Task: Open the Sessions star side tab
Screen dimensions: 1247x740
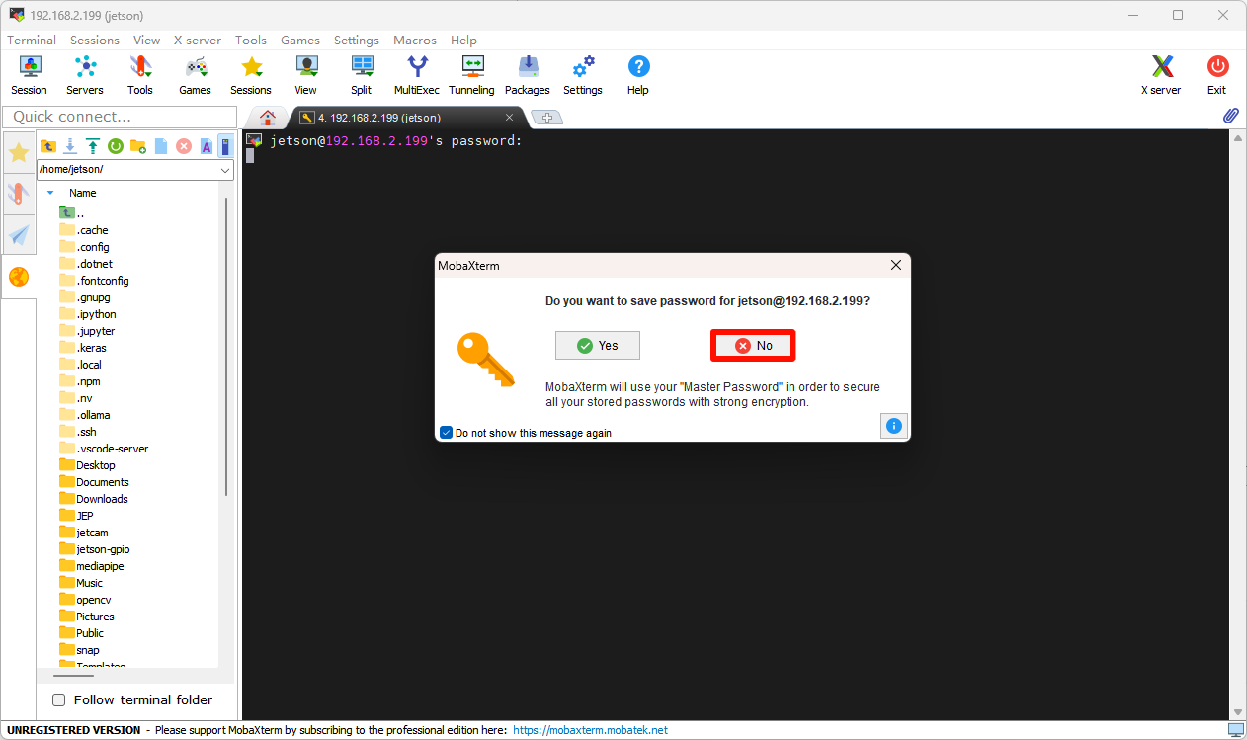Action: pos(19,152)
